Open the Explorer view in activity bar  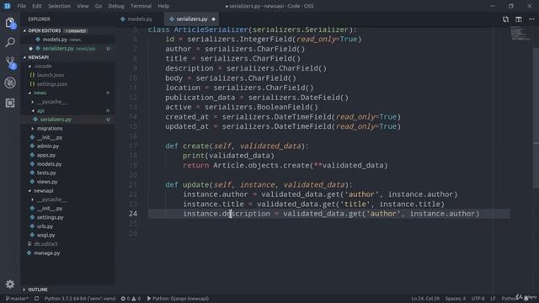(x=10, y=23)
